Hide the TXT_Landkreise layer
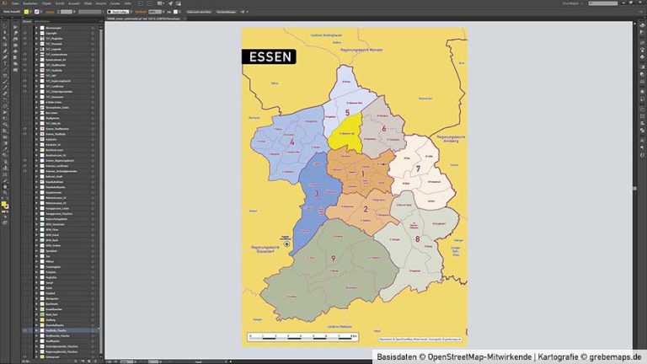647x364 pixels. (x=24, y=86)
